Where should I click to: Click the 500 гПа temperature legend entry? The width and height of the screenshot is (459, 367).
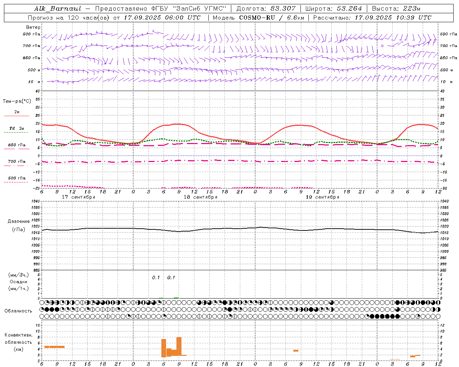point(17,178)
